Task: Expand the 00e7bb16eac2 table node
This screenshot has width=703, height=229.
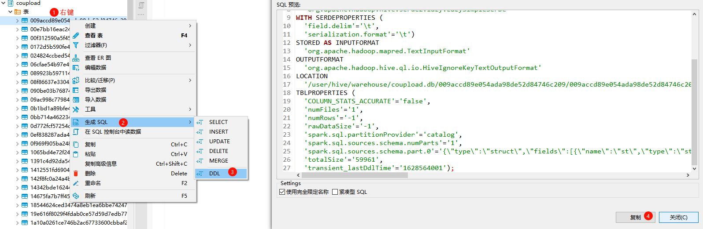Action: [x=17, y=29]
